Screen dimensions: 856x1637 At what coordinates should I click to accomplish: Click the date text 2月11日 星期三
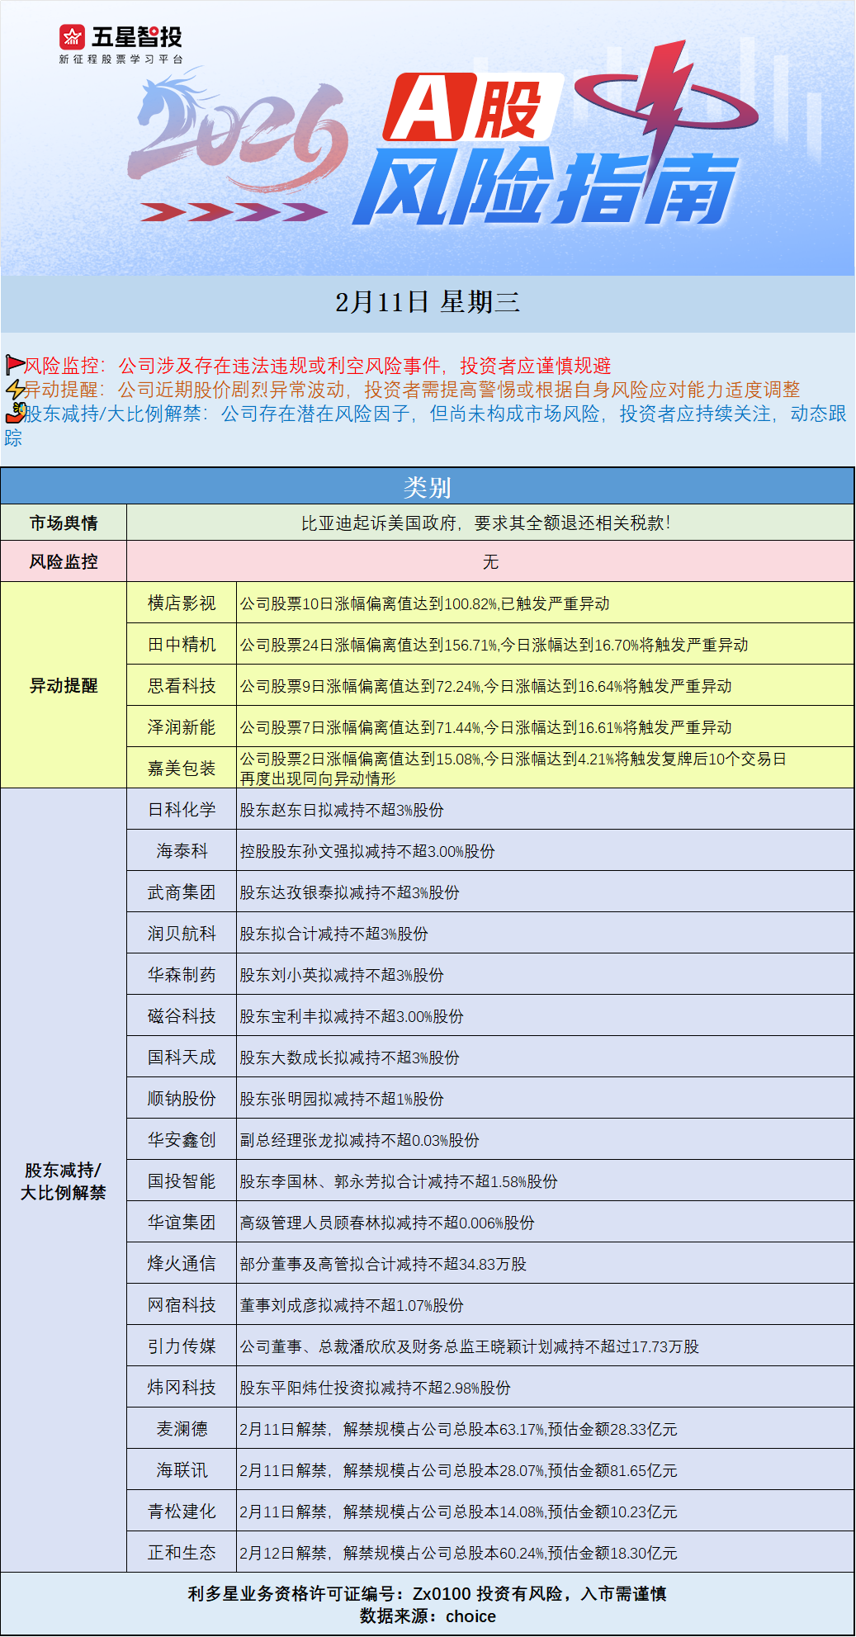[428, 302]
